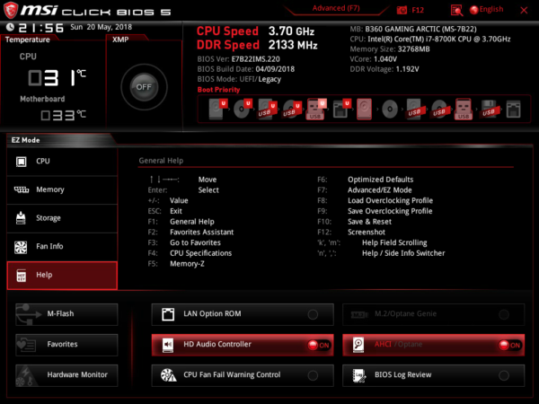Enable BIOS Log Review
Screen dimensions: 539x404
click(504, 375)
